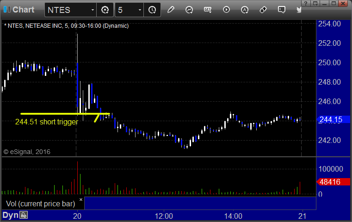
Task: Open symbol settings gear icon
Action: 105,10
